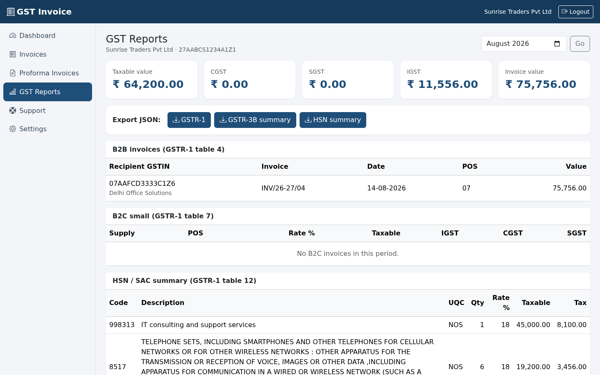The height and width of the screenshot is (375, 600).
Task: Select recipient GSTIN 07AAFCD3333C1Z6
Action: click(x=142, y=183)
